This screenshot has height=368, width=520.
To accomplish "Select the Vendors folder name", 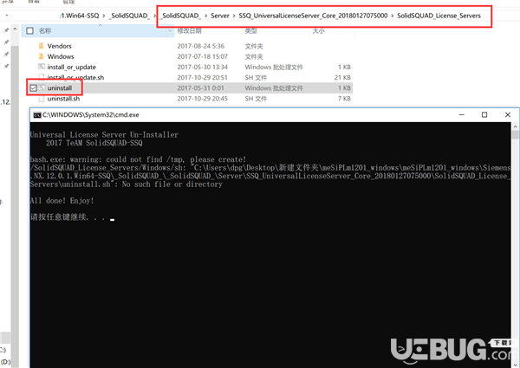I will (59, 46).
